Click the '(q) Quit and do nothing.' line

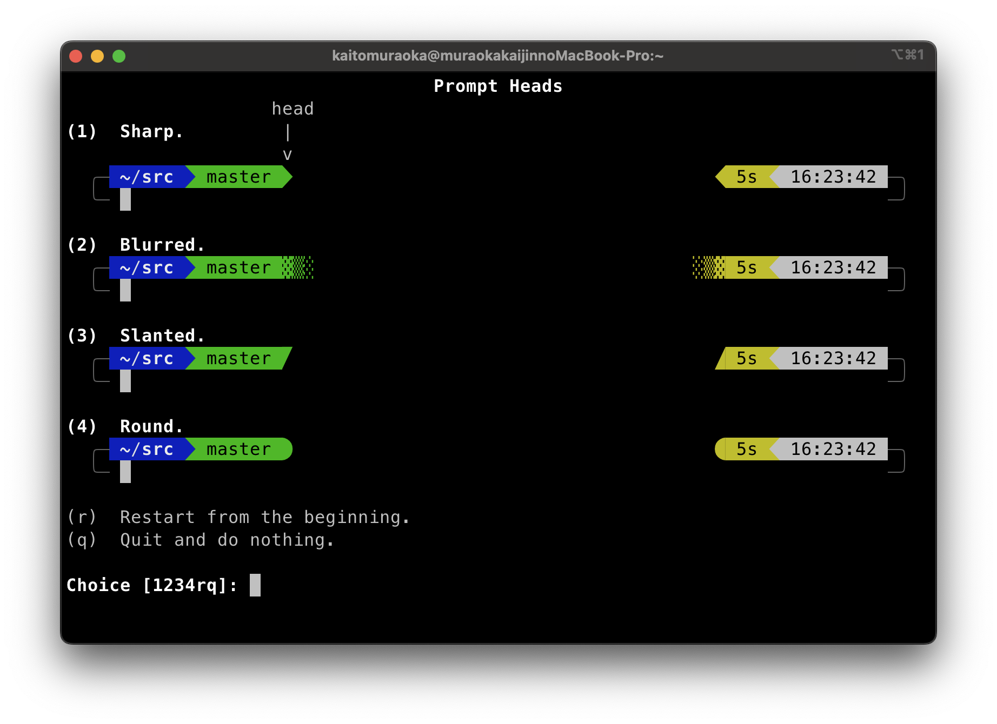point(201,540)
